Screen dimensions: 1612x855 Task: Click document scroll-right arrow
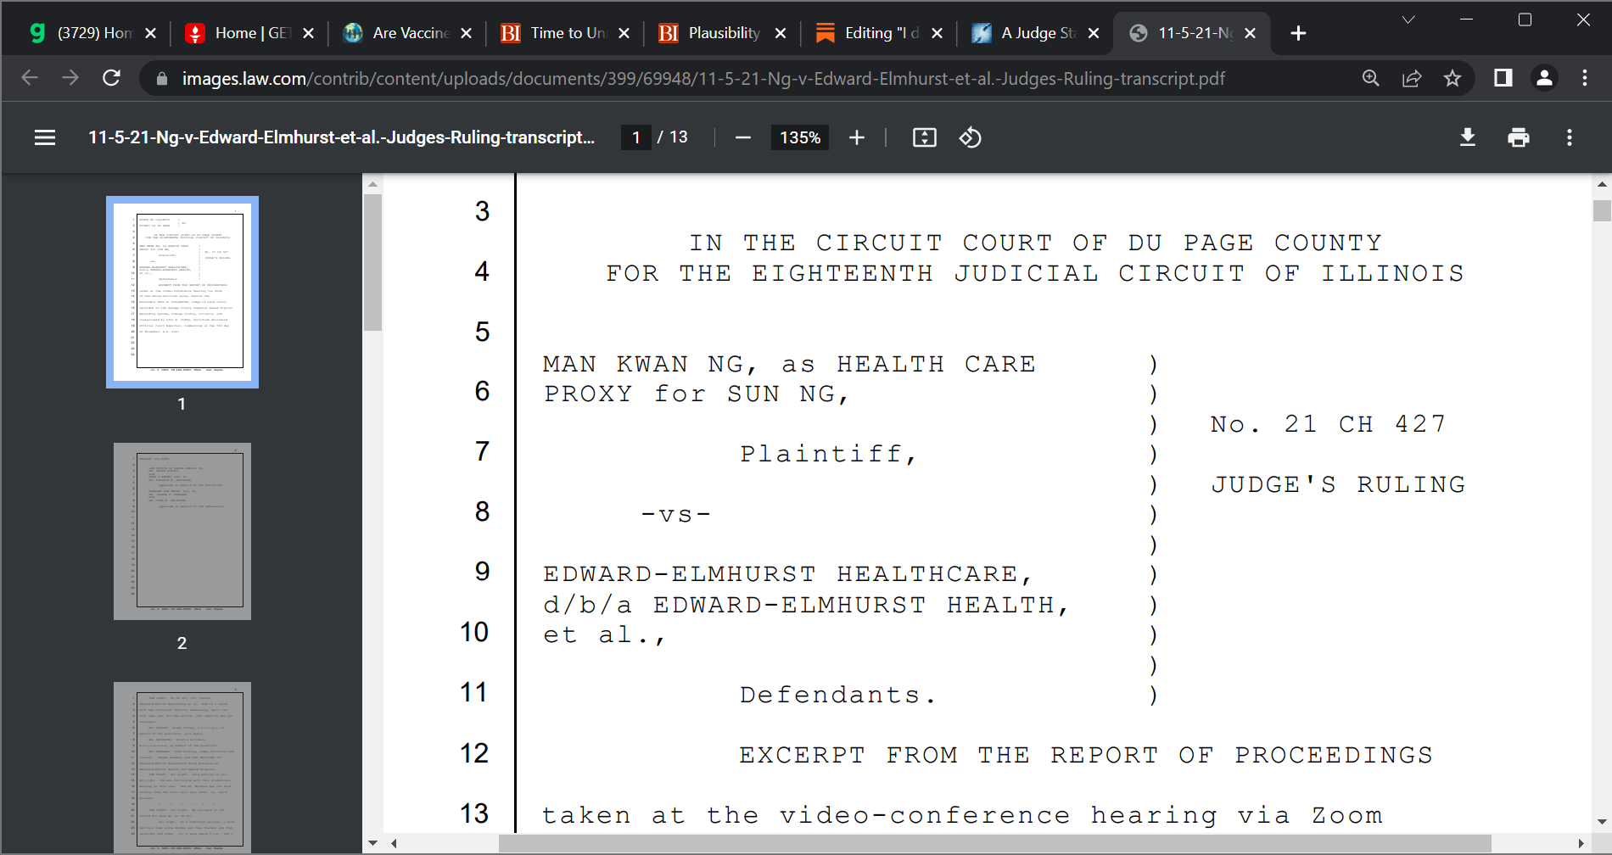coord(1581,843)
